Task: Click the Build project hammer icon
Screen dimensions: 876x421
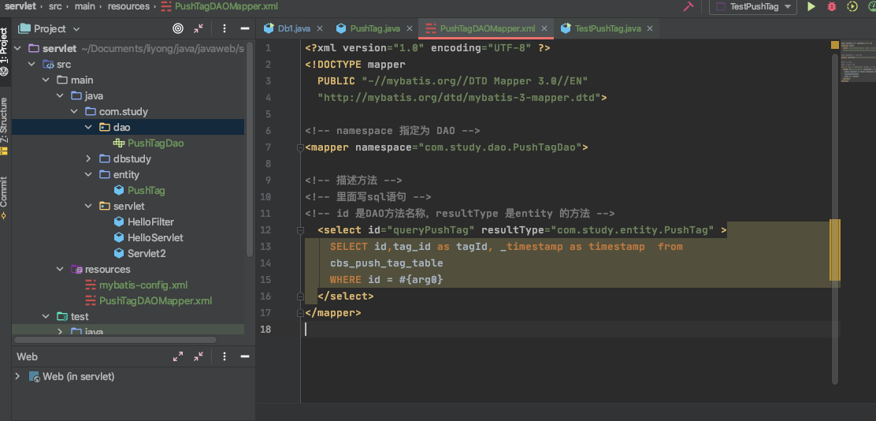Action: point(688,7)
